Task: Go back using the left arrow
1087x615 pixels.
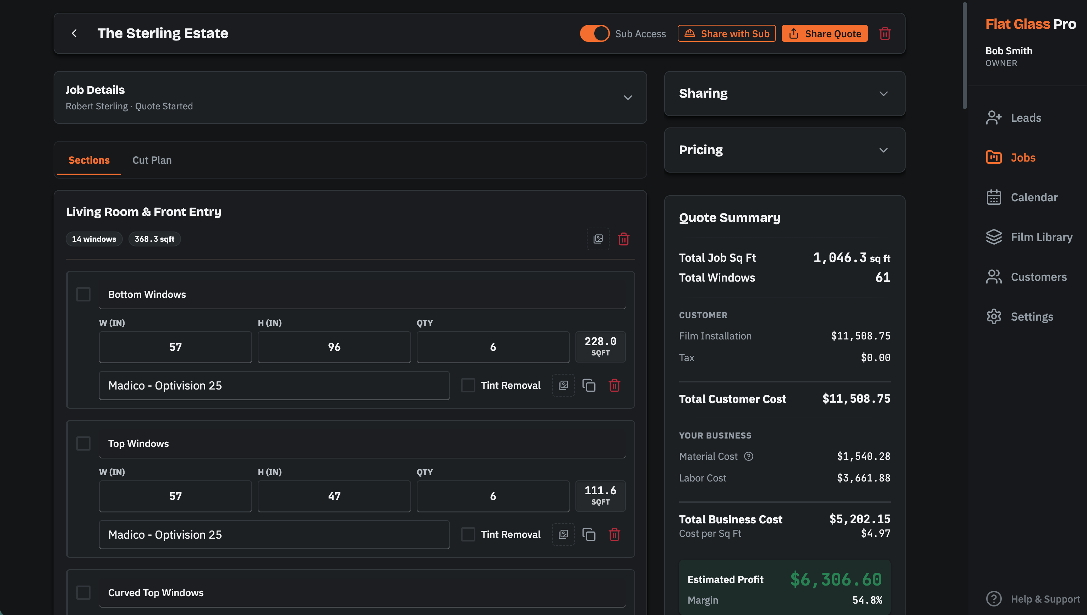Action: click(x=74, y=33)
